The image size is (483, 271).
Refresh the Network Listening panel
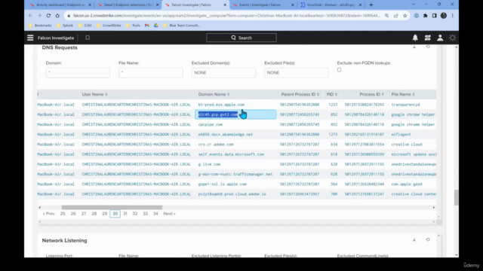(x=428, y=239)
